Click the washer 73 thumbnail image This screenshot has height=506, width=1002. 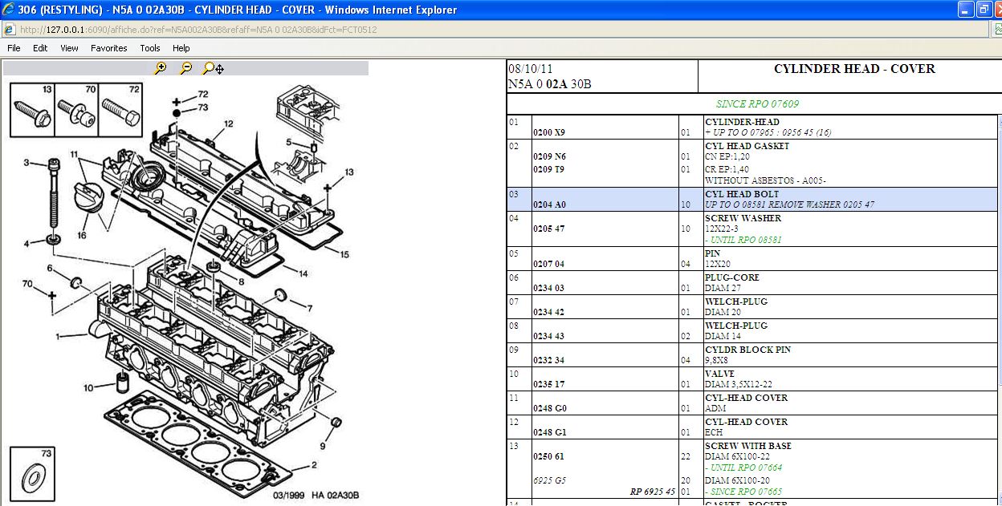point(33,475)
